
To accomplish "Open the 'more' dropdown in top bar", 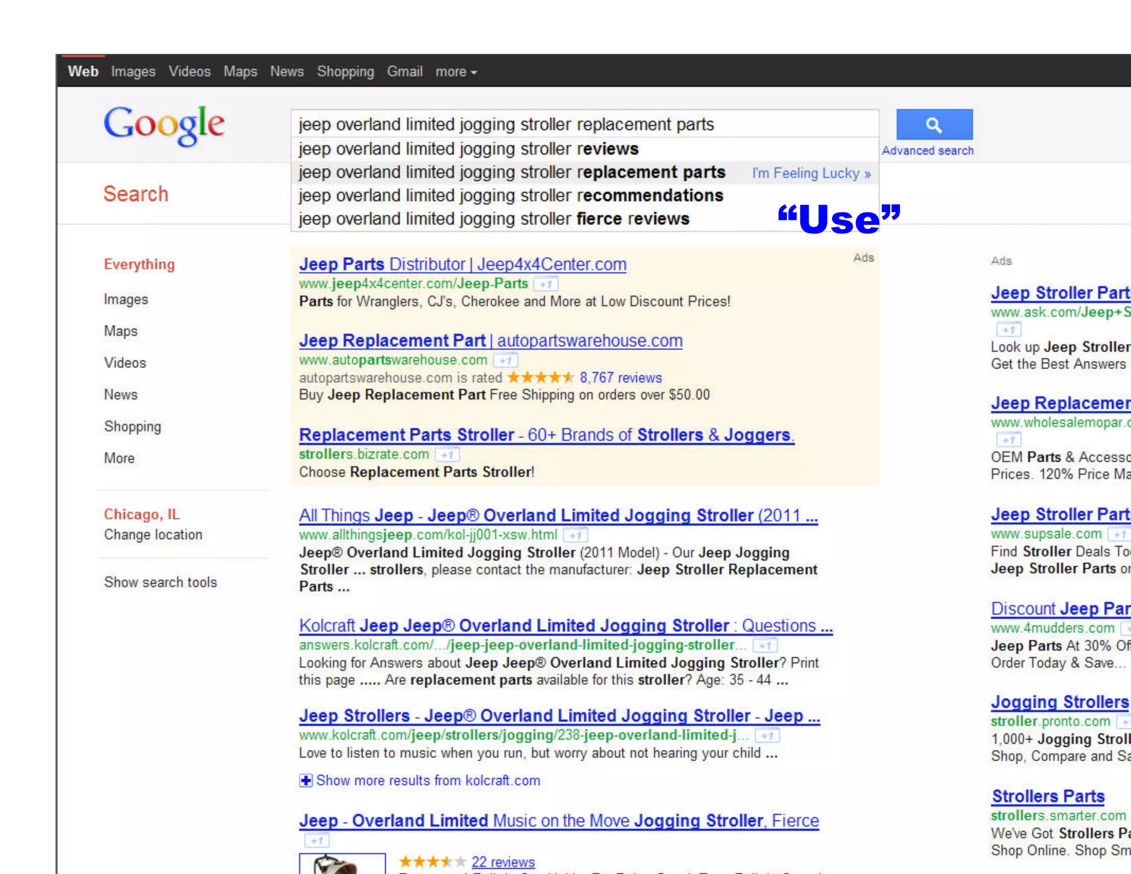I will (x=456, y=72).
